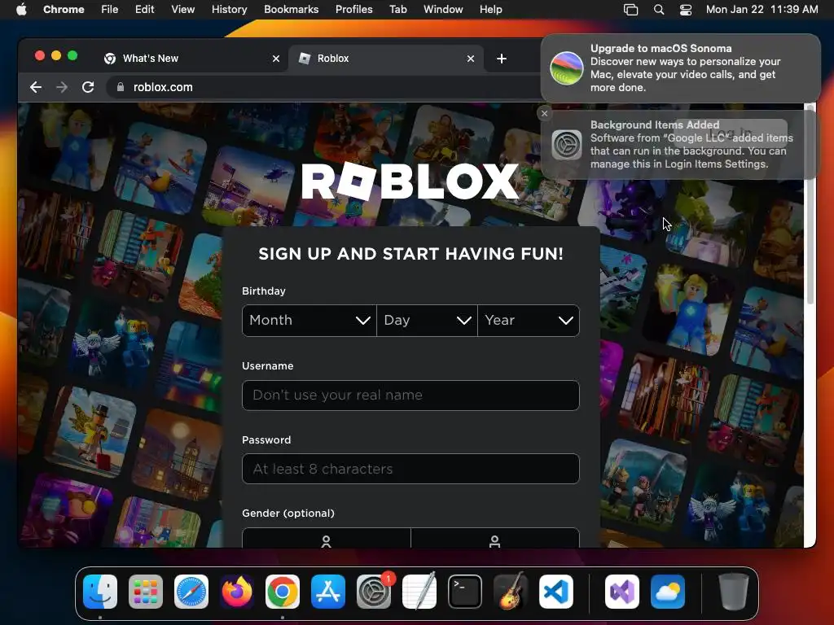Open the Upgrade to macOS Sonoma notification
834x625 pixels.
pyautogui.click(x=681, y=68)
